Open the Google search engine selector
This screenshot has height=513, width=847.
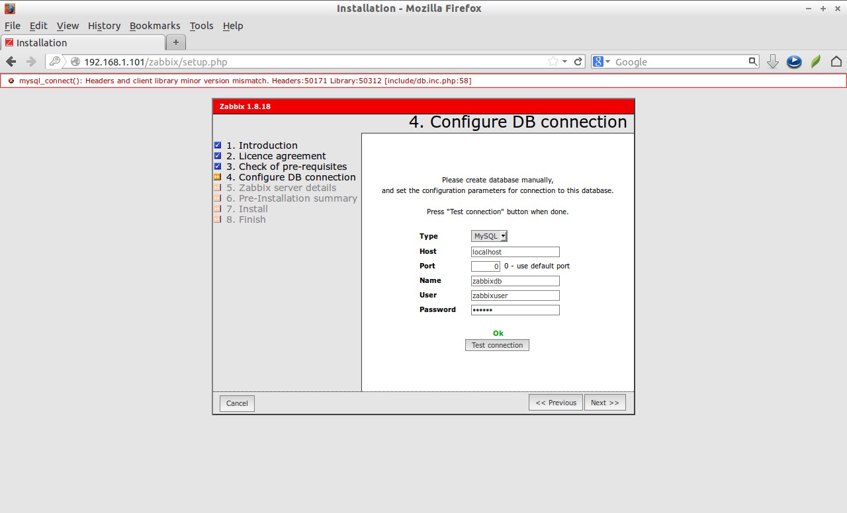602,61
